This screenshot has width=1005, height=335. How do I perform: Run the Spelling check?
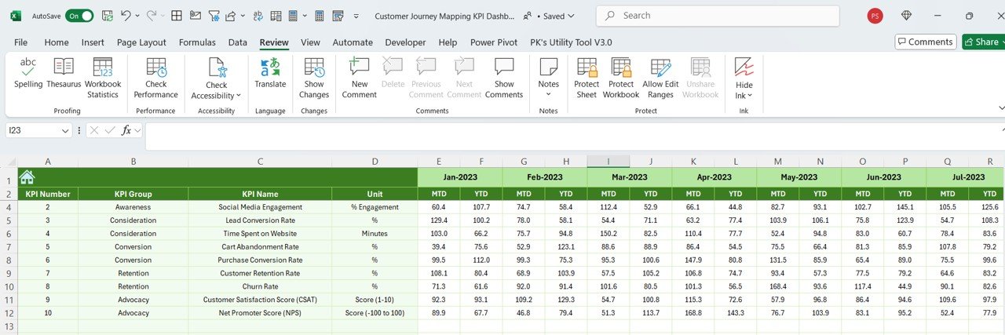click(x=28, y=73)
